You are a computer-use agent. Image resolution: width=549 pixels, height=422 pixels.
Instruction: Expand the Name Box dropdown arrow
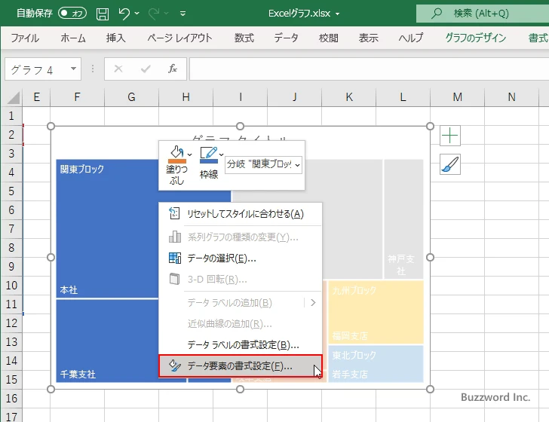74,69
